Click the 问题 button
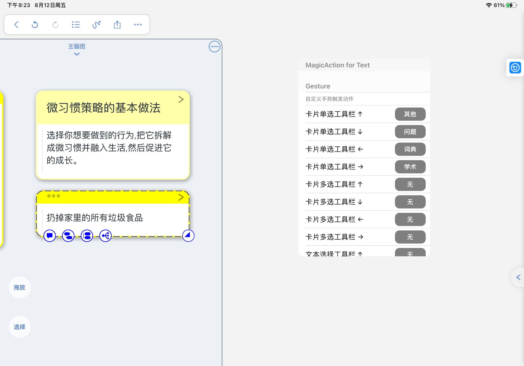The height and width of the screenshot is (366, 524). coord(410,132)
